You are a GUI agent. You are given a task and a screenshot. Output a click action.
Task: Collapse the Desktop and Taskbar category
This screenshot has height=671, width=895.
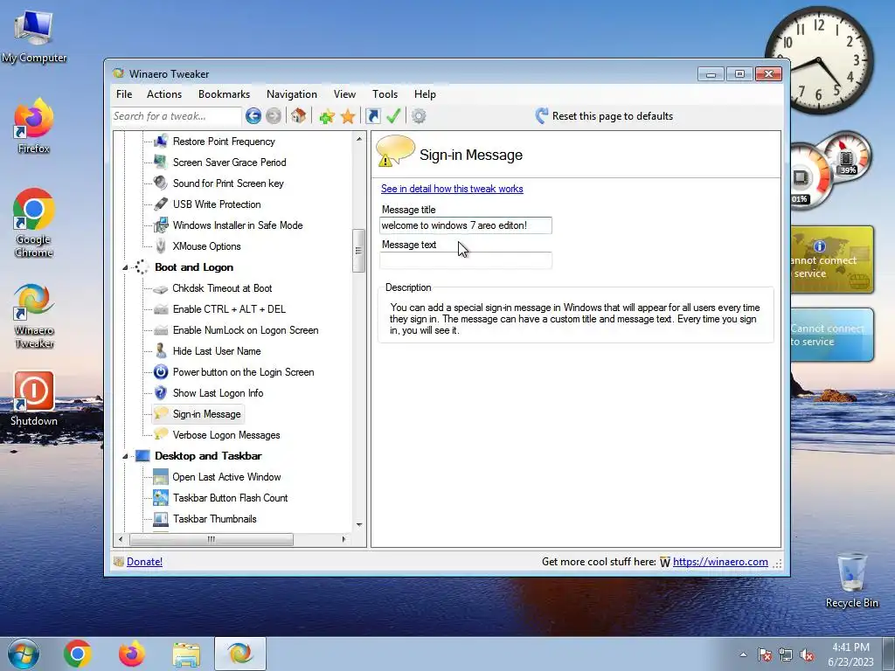(x=125, y=456)
